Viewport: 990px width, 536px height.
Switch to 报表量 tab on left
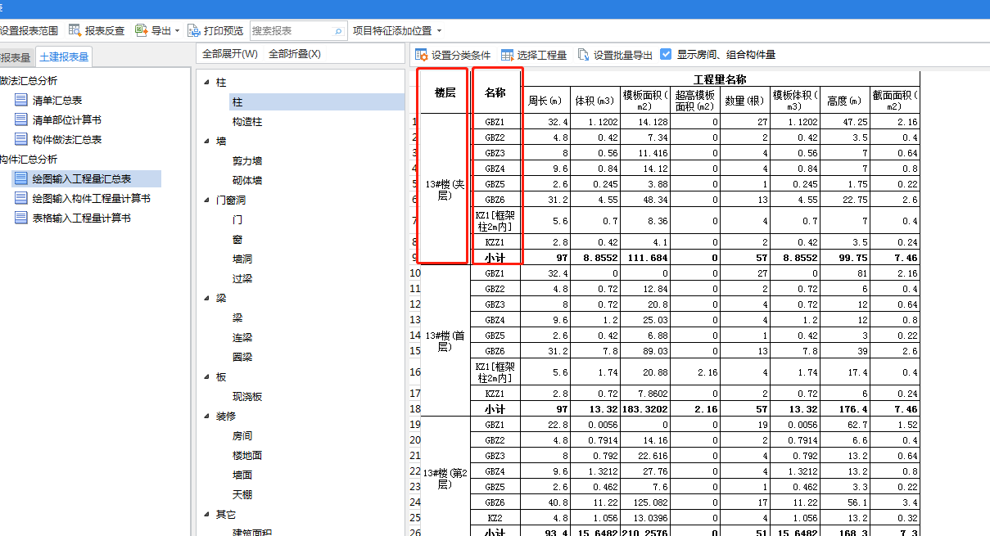[16, 57]
